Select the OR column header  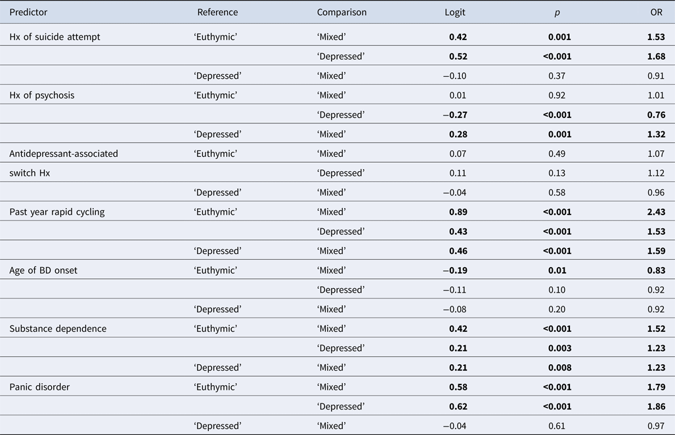point(658,12)
